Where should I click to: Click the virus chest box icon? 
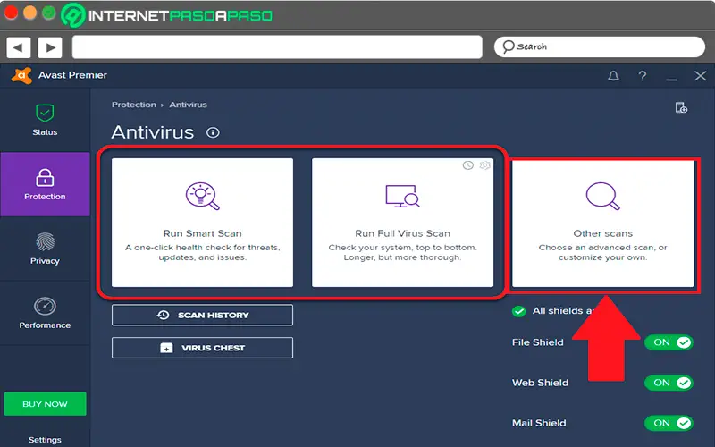(166, 348)
